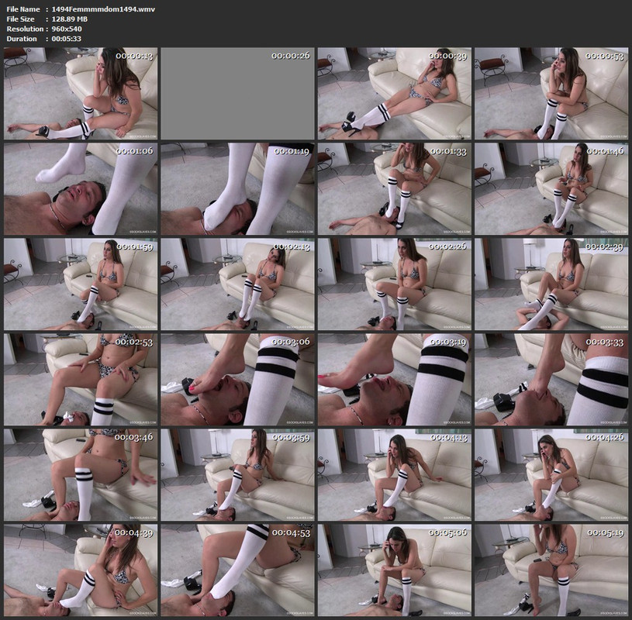Click the thumbnail stamped 00:00:53
The height and width of the screenshot is (620, 632).
551,94
